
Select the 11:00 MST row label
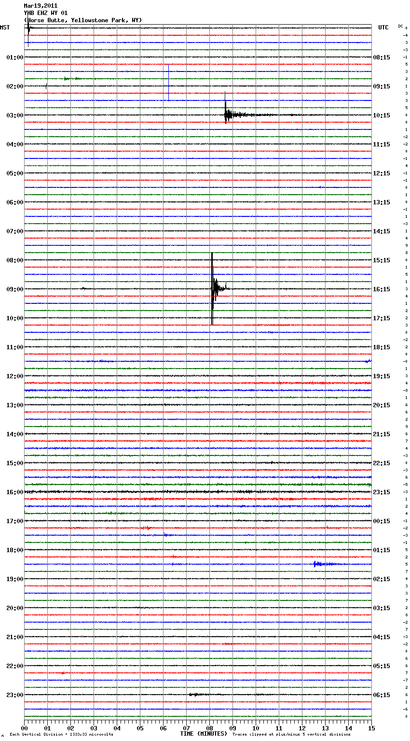point(15,347)
